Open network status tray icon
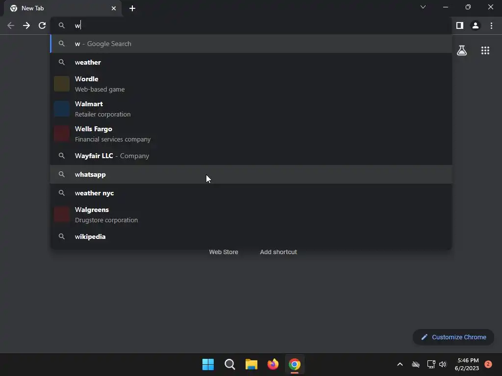 click(x=431, y=364)
